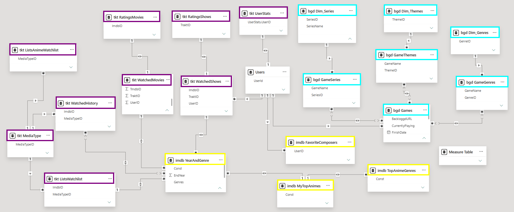Select the bgd GameThemes table header
The width and height of the screenshot is (514, 212).
tap(406, 55)
